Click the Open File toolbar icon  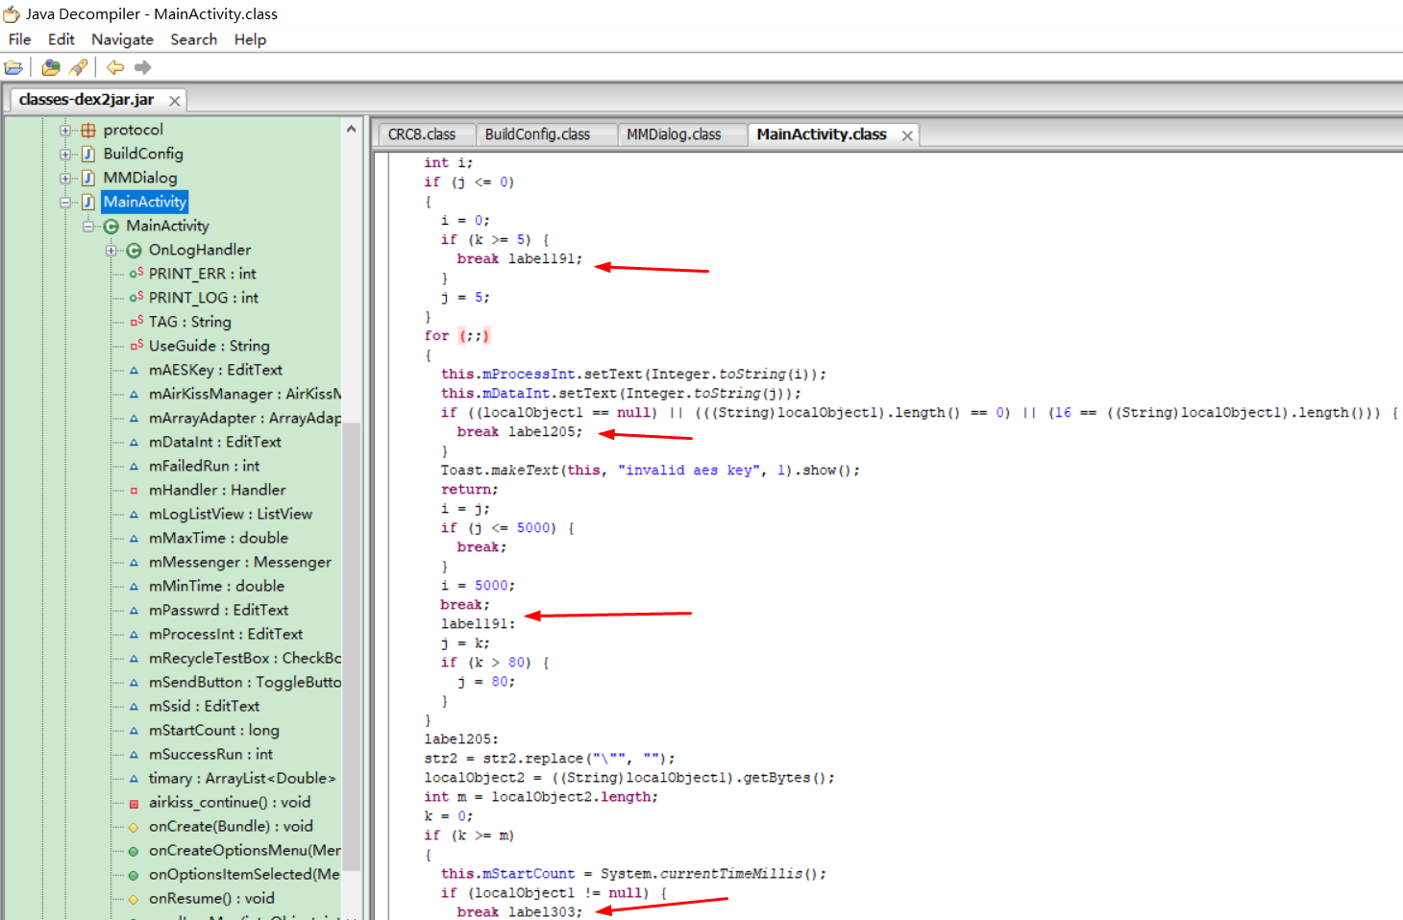[x=13, y=67]
